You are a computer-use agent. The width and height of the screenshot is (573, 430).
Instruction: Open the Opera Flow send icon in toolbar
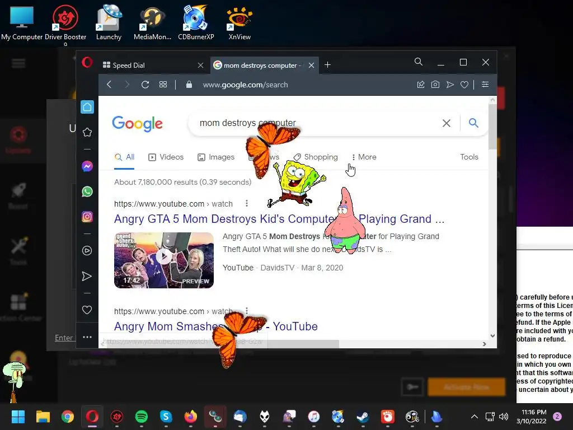(x=450, y=85)
